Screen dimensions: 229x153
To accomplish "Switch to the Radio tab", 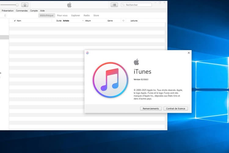I will [x=87, y=15].
